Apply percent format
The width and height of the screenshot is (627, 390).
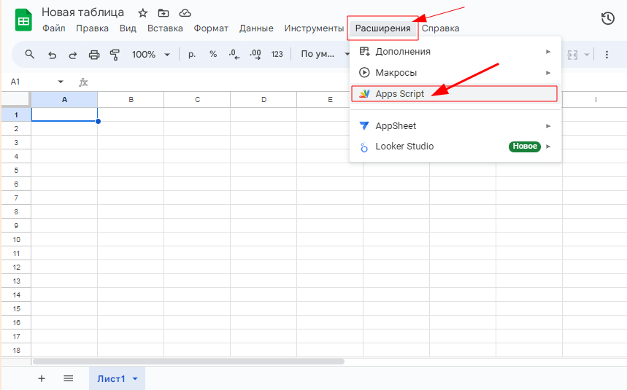click(213, 54)
